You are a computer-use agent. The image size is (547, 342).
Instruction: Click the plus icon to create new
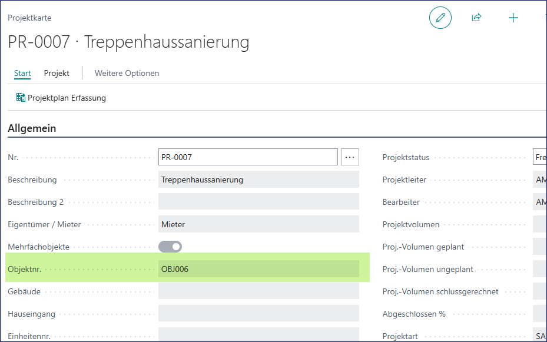pos(513,18)
